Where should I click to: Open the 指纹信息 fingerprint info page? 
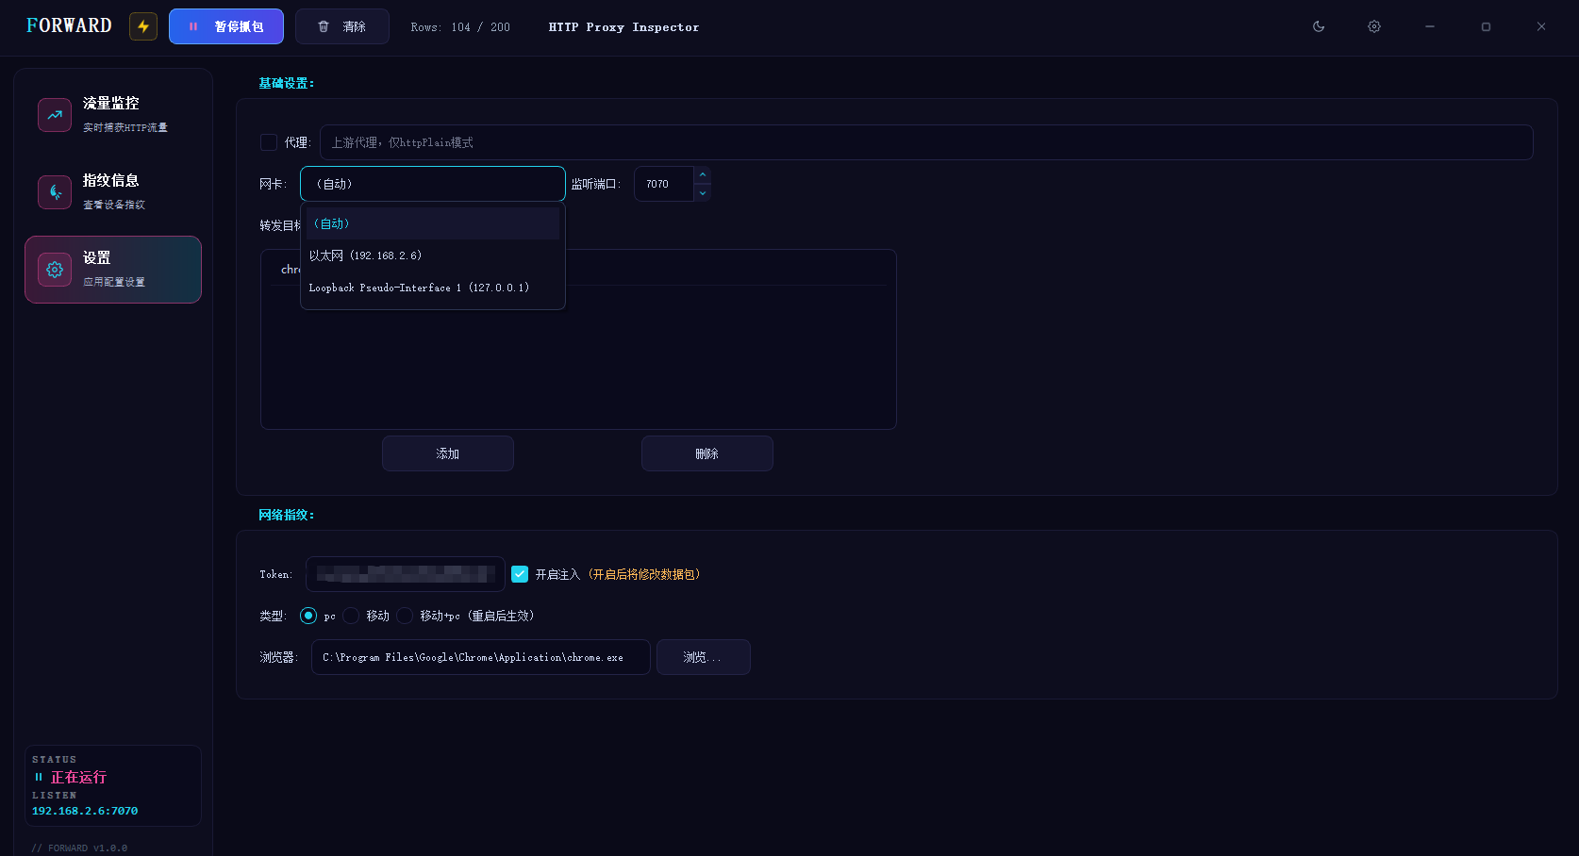[x=113, y=192]
